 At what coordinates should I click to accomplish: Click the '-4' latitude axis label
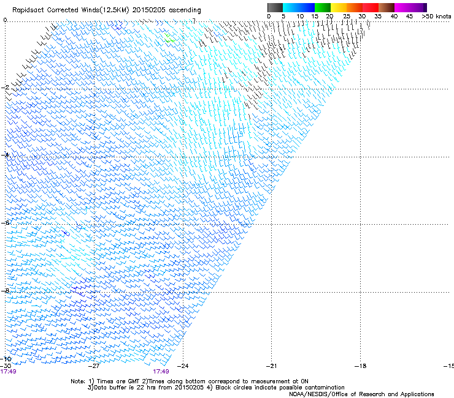(x=5, y=155)
